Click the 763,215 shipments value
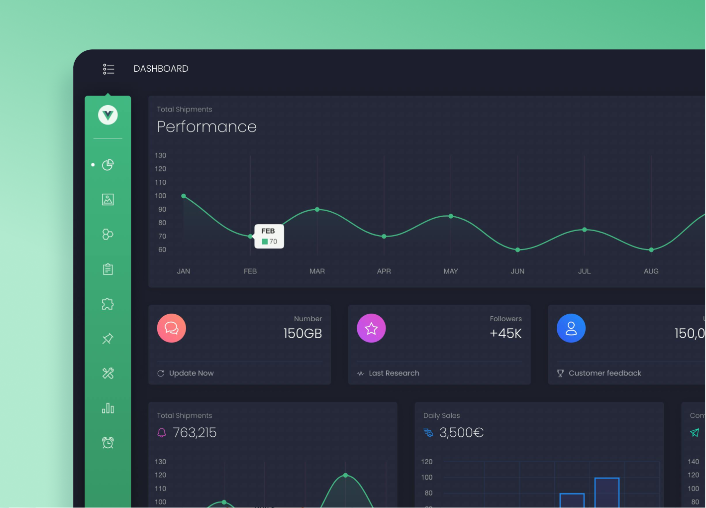 (x=195, y=433)
